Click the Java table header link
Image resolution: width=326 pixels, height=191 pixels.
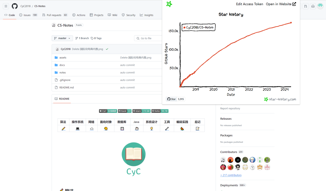tap(136, 122)
